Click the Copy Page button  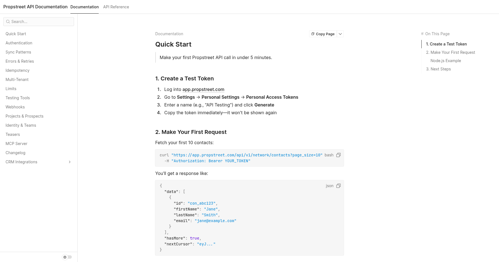pyautogui.click(x=323, y=34)
